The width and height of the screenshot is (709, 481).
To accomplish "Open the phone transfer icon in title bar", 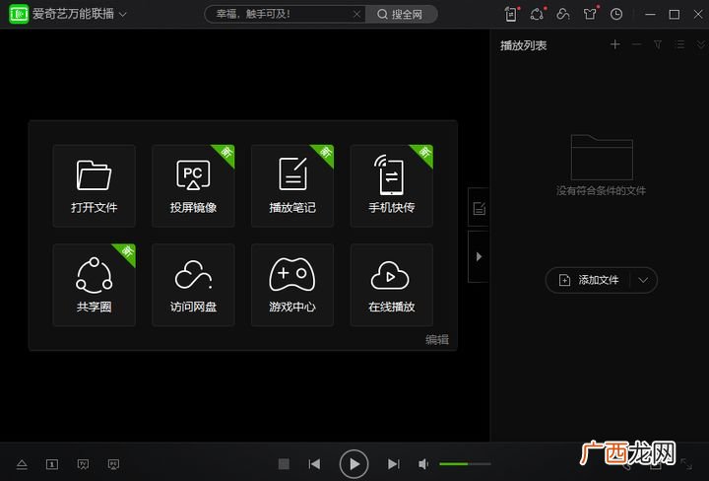I will tap(511, 14).
